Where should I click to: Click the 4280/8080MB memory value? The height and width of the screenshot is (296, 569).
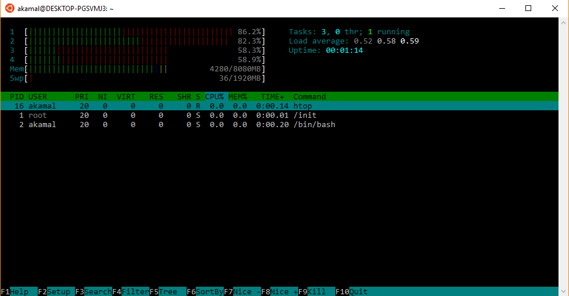(235, 69)
